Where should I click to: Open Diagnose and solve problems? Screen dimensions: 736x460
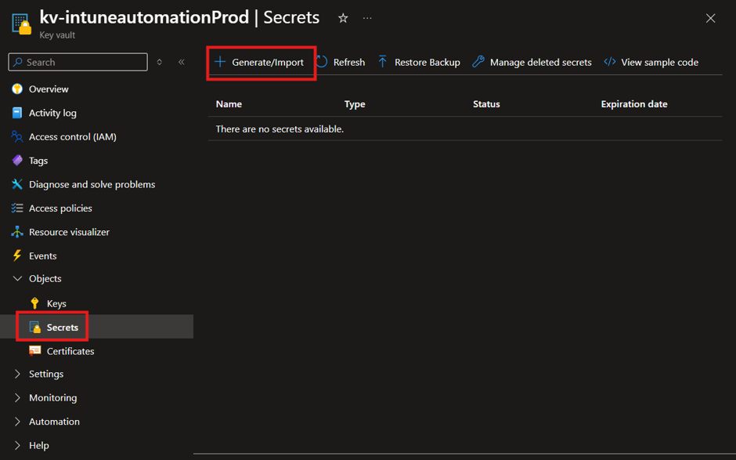[x=92, y=184]
